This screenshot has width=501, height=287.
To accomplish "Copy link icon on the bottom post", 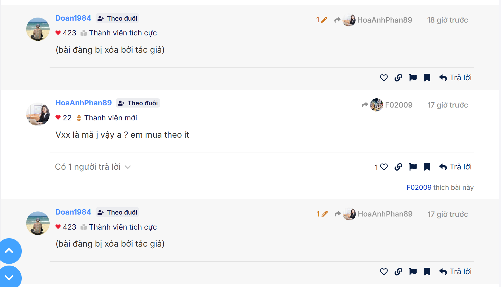I will [398, 272].
